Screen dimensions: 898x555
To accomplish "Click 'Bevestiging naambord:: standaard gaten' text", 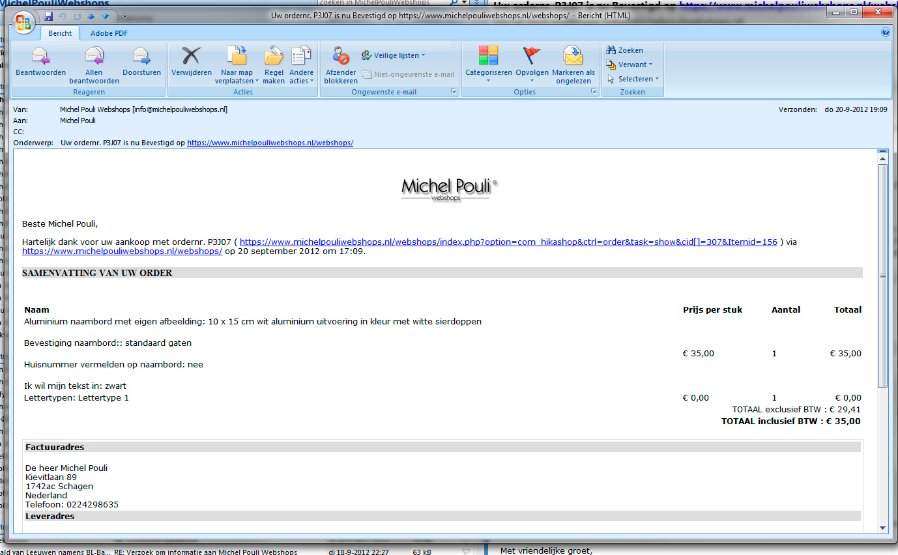I will coord(108,343).
